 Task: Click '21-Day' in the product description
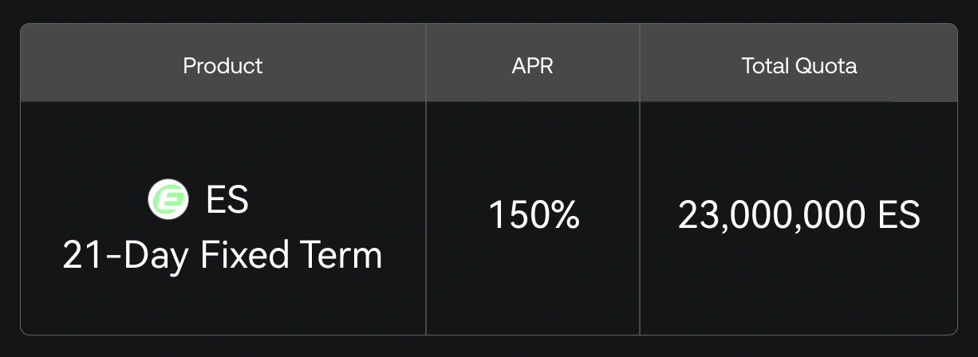pyautogui.click(x=126, y=255)
